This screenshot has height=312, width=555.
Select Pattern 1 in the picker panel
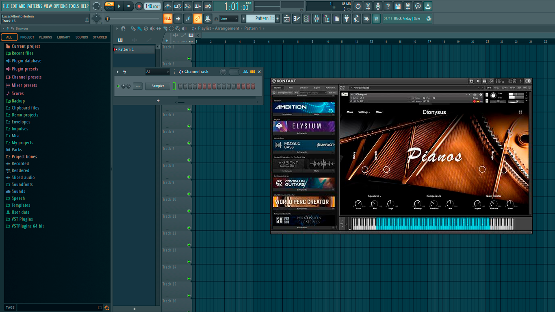click(134, 49)
